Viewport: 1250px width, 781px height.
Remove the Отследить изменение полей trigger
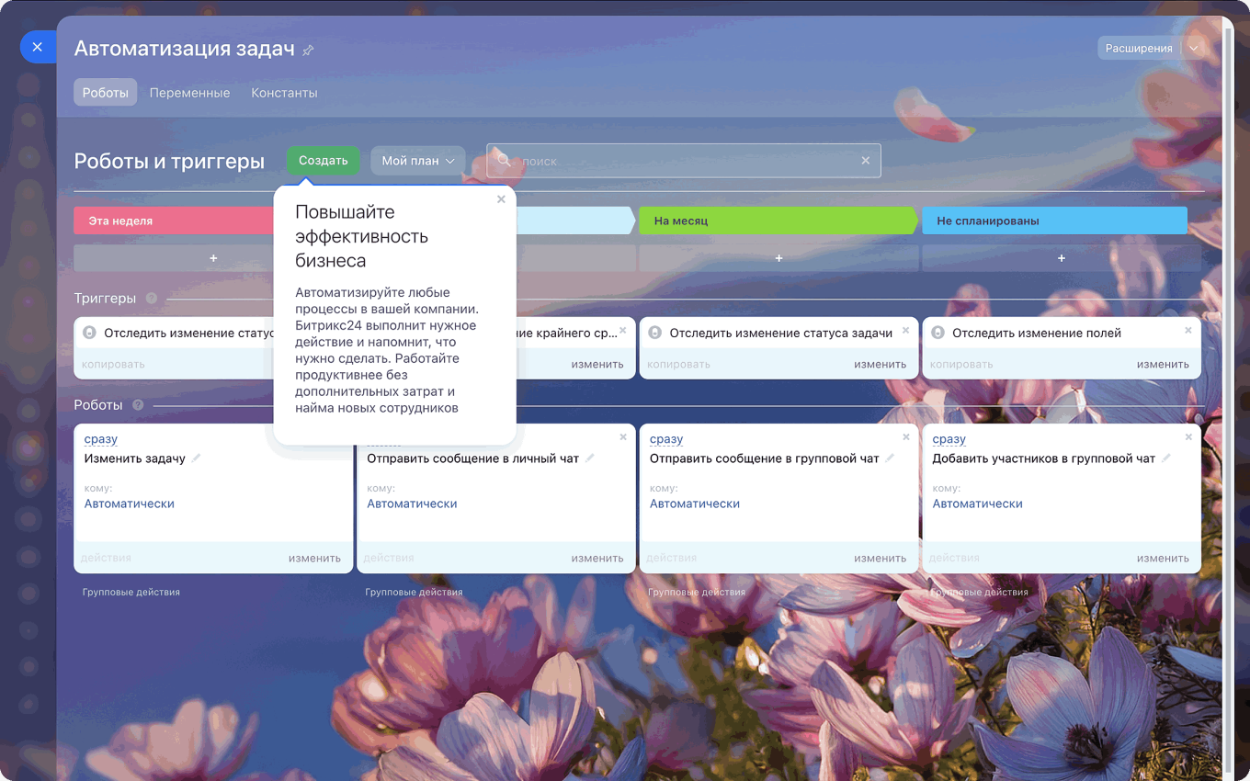point(1187,330)
